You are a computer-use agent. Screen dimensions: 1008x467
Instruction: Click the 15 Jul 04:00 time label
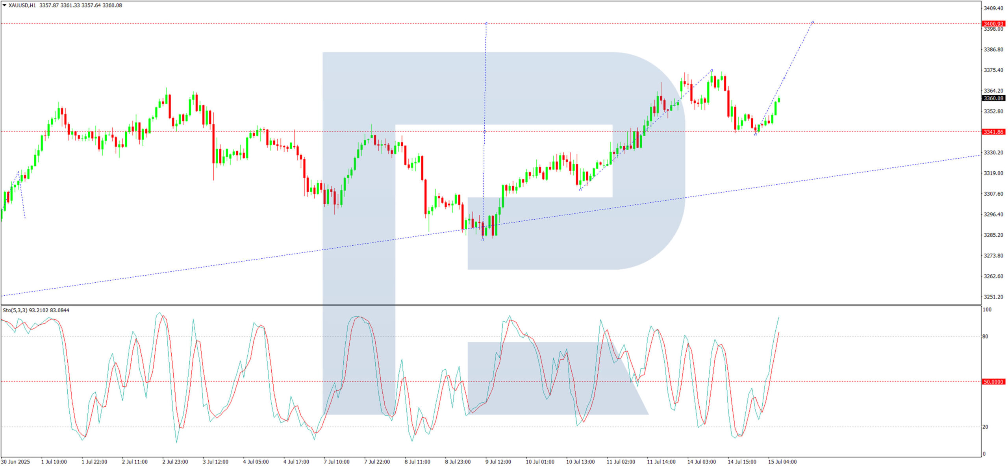point(782,462)
